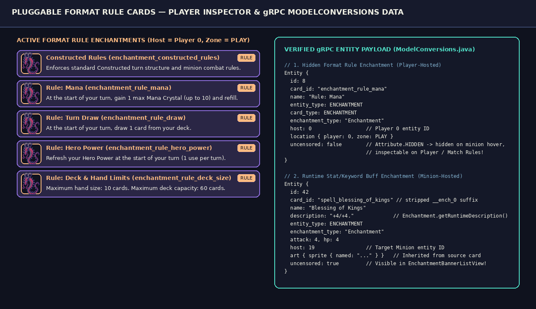Select the 'Rule: Hero Power (enchantment_rule_hero_power)' title
The image size is (536, 309).
pos(129,148)
